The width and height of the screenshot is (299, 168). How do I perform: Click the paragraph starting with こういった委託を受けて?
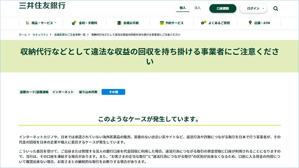pyautogui.click(x=150, y=156)
